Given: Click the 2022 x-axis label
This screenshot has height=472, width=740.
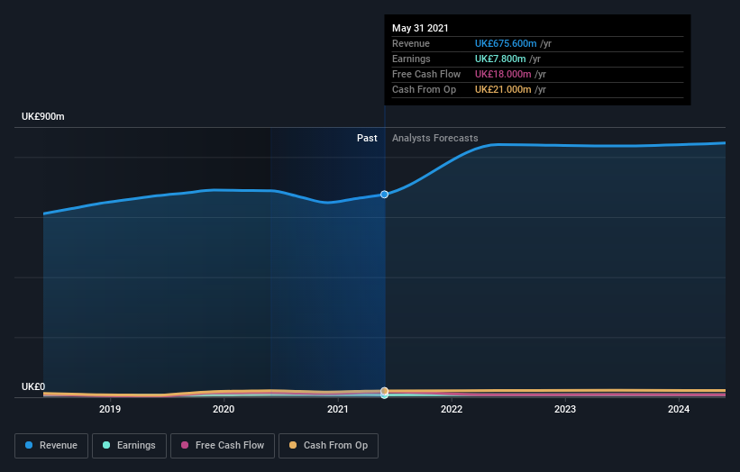Looking at the screenshot, I should point(452,409).
